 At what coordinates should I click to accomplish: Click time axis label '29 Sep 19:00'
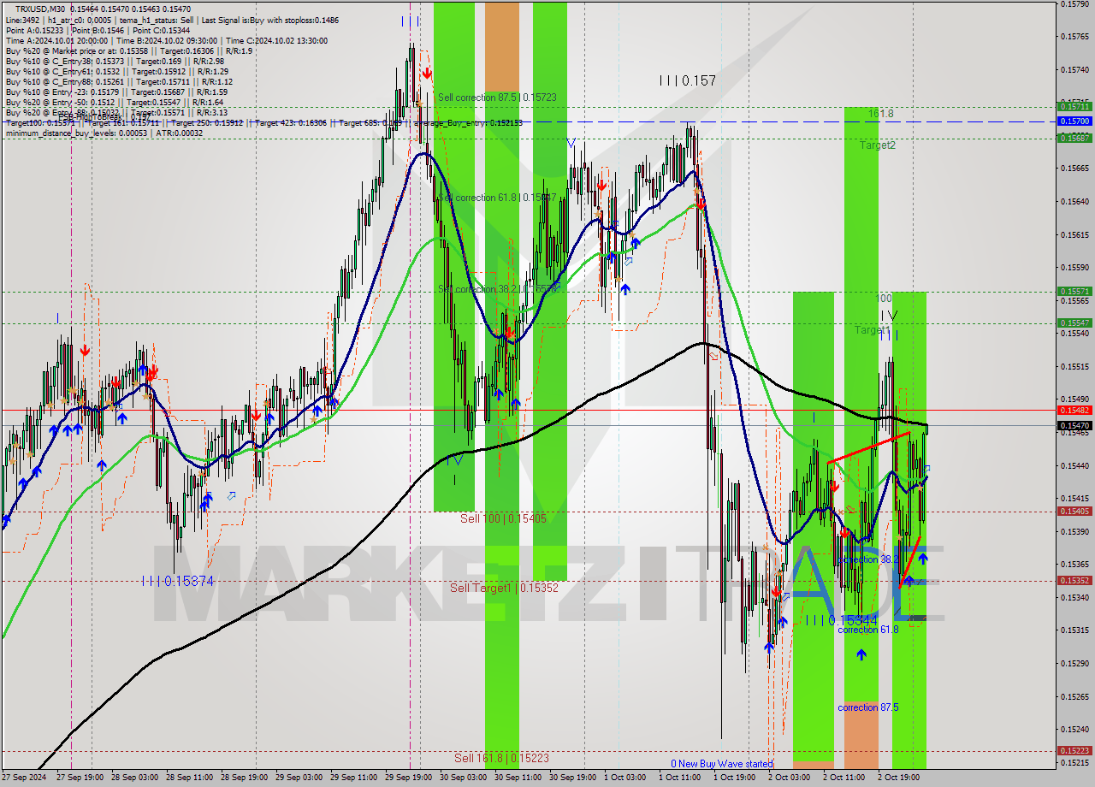point(410,778)
